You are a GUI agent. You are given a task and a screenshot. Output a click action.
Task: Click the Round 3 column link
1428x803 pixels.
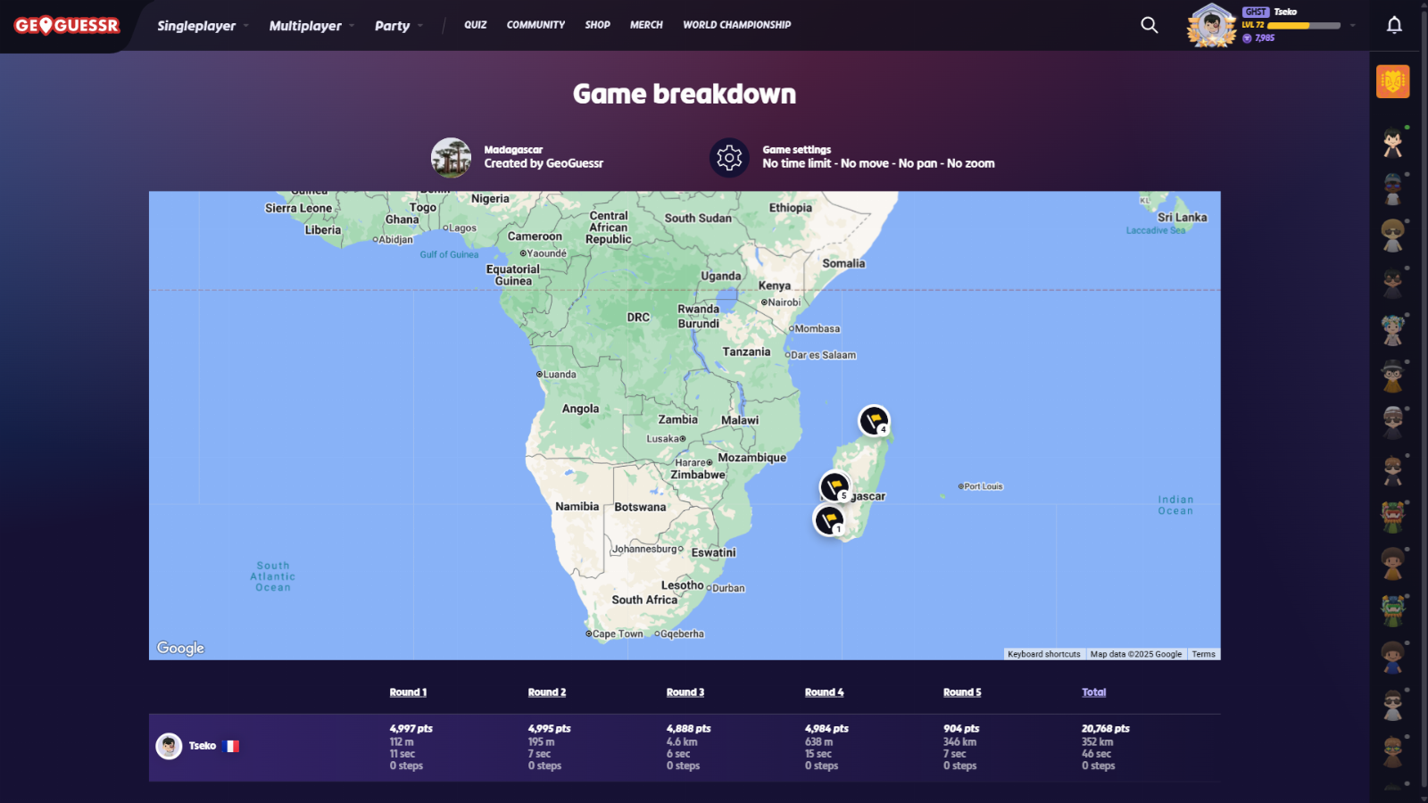coord(685,692)
